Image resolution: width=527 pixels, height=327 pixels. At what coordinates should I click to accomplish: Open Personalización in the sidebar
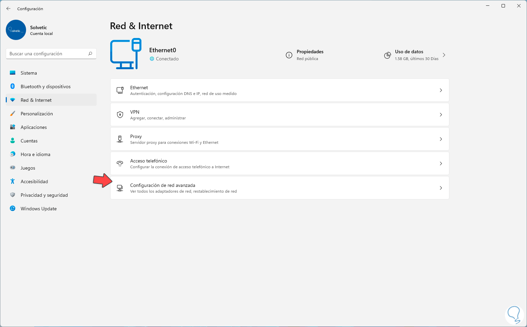click(x=37, y=114)
